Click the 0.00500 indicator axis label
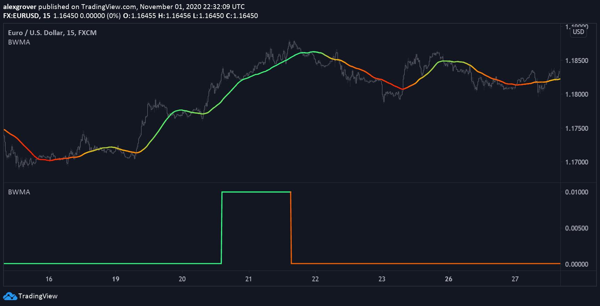 pyautogui.click(x=577, y=228)
